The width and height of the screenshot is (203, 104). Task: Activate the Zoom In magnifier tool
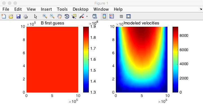pyautogui.click(x=45, y=16)
